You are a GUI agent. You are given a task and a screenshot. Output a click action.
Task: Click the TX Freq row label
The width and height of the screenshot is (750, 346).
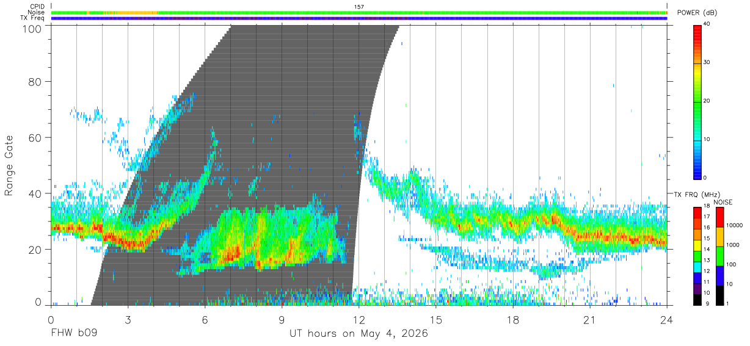coord(32,18)
